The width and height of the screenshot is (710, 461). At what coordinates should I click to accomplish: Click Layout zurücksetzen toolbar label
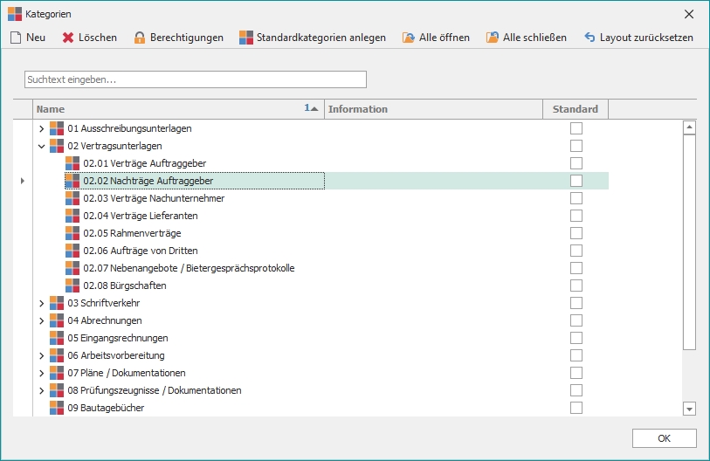pos(646,38)
